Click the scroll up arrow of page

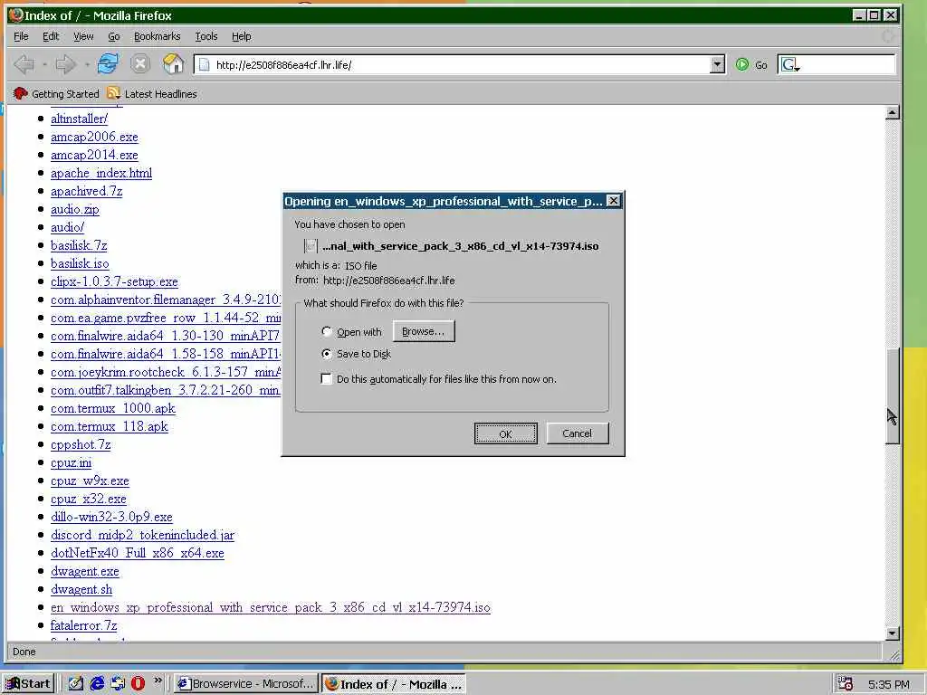click(x=893, y=112)
